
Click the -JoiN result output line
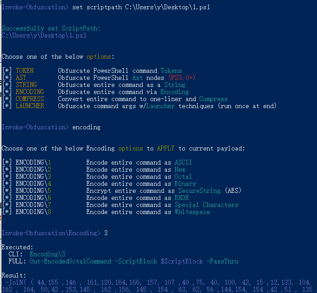pos(158,282)
